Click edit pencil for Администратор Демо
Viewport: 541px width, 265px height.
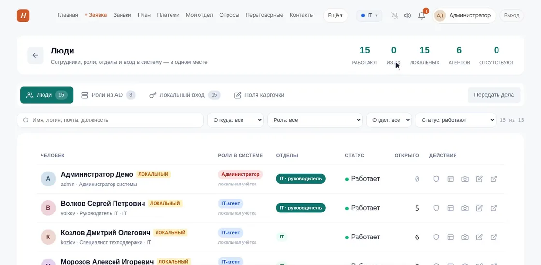pos(479,179)
